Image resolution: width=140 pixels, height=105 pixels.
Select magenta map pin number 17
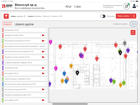(x=51, y=42)
